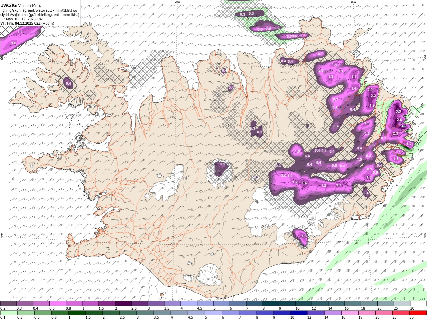
Task: Click the 4.0 snowfall value on the east coast
Action: tap(404, 126)
